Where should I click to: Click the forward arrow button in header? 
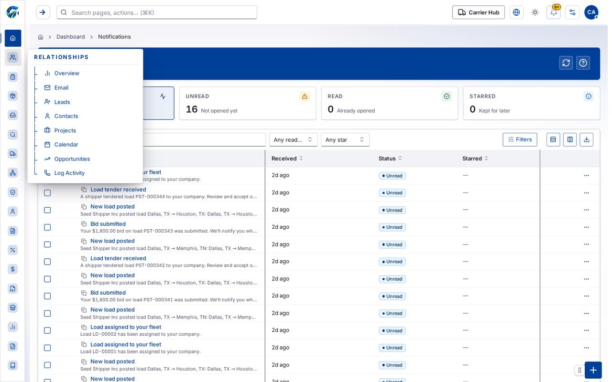click(x=43, y=12)
